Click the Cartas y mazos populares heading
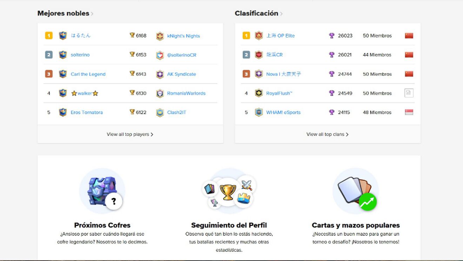This screenshot has width=463, height=261. 356,225
